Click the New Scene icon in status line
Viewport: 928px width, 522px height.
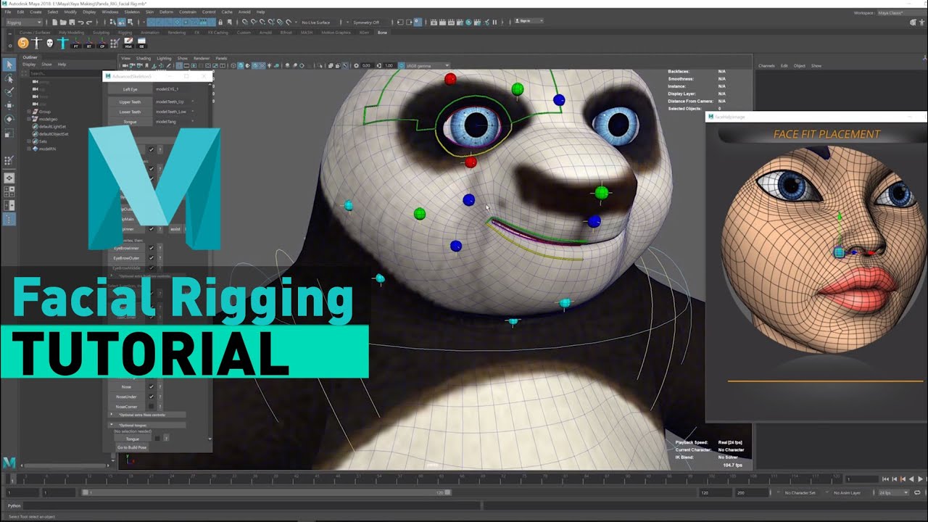click(54, 22)
